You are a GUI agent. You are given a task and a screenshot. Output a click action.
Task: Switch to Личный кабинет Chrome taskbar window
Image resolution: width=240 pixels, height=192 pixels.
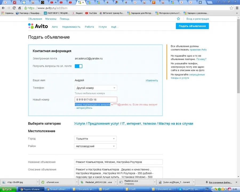[58, 189]
